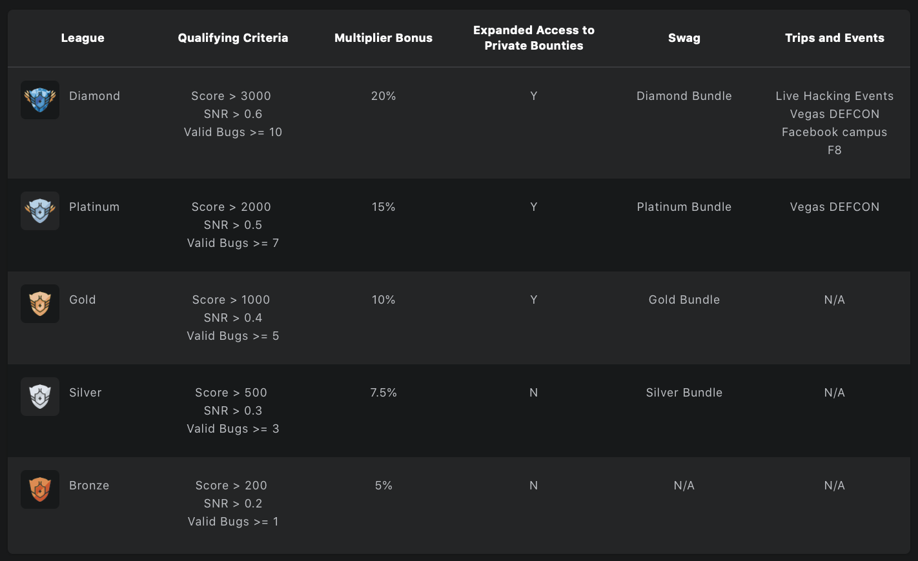
Task: Click the 20% multiplier bonus value
Action: (x=383, y=96)
